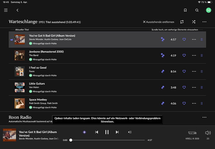Open artist link Faces

tap(32, 71)
